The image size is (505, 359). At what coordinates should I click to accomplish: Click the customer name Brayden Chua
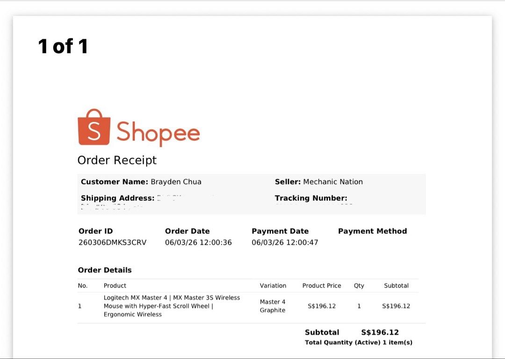pos(176,182)
